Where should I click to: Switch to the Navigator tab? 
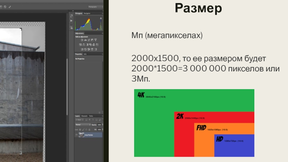(x=87, y=13)
